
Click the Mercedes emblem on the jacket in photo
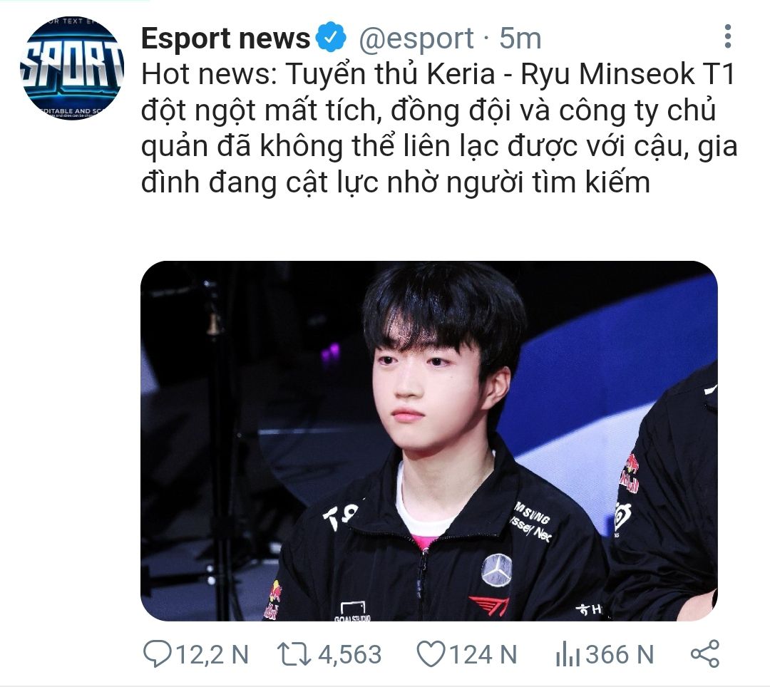click(497, 571)
